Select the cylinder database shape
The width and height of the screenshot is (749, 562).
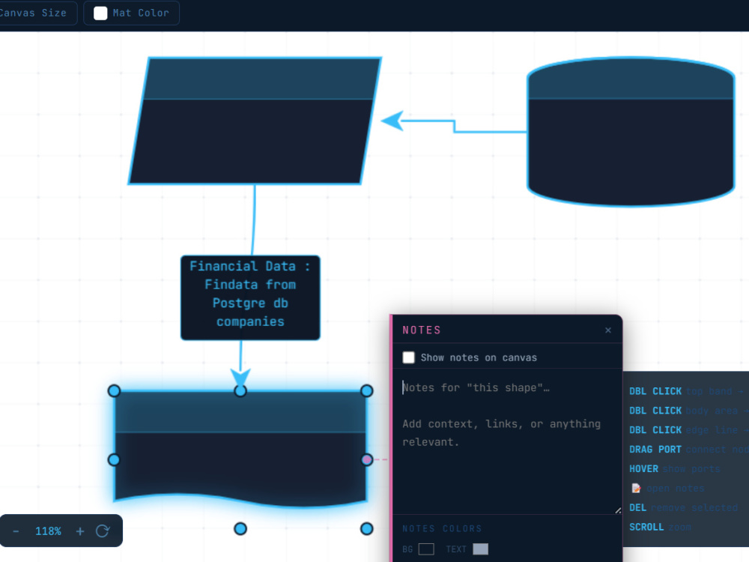pyautogui.click(x=631, y=132)
